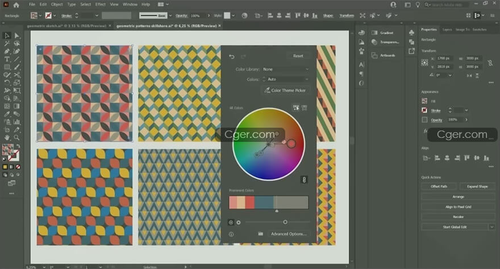Click the Home icon in menu bar
Viewport: 500px width, 269px height.
(17, 5)
